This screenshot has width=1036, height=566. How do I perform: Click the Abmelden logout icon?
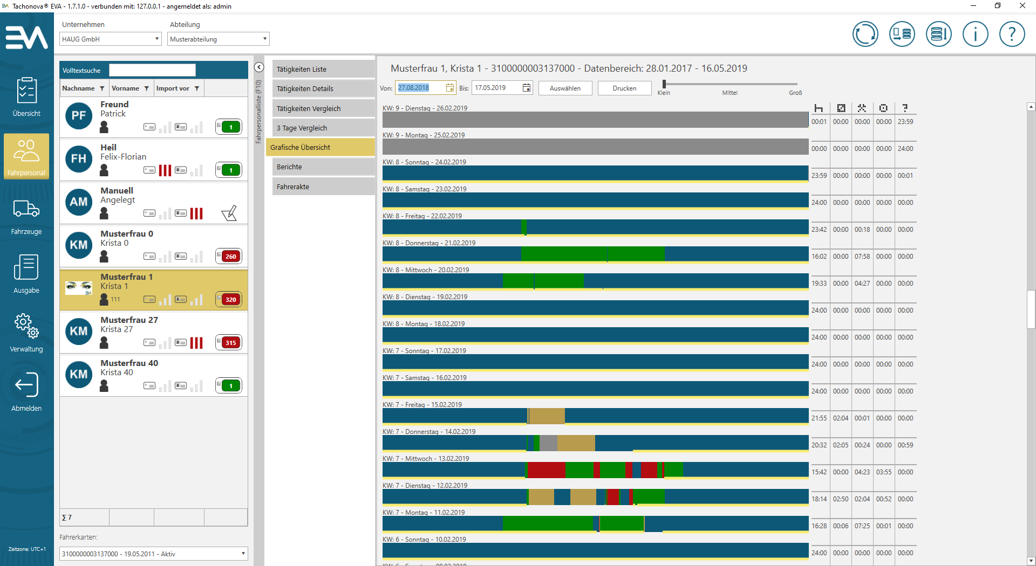[x=26, y=391]
